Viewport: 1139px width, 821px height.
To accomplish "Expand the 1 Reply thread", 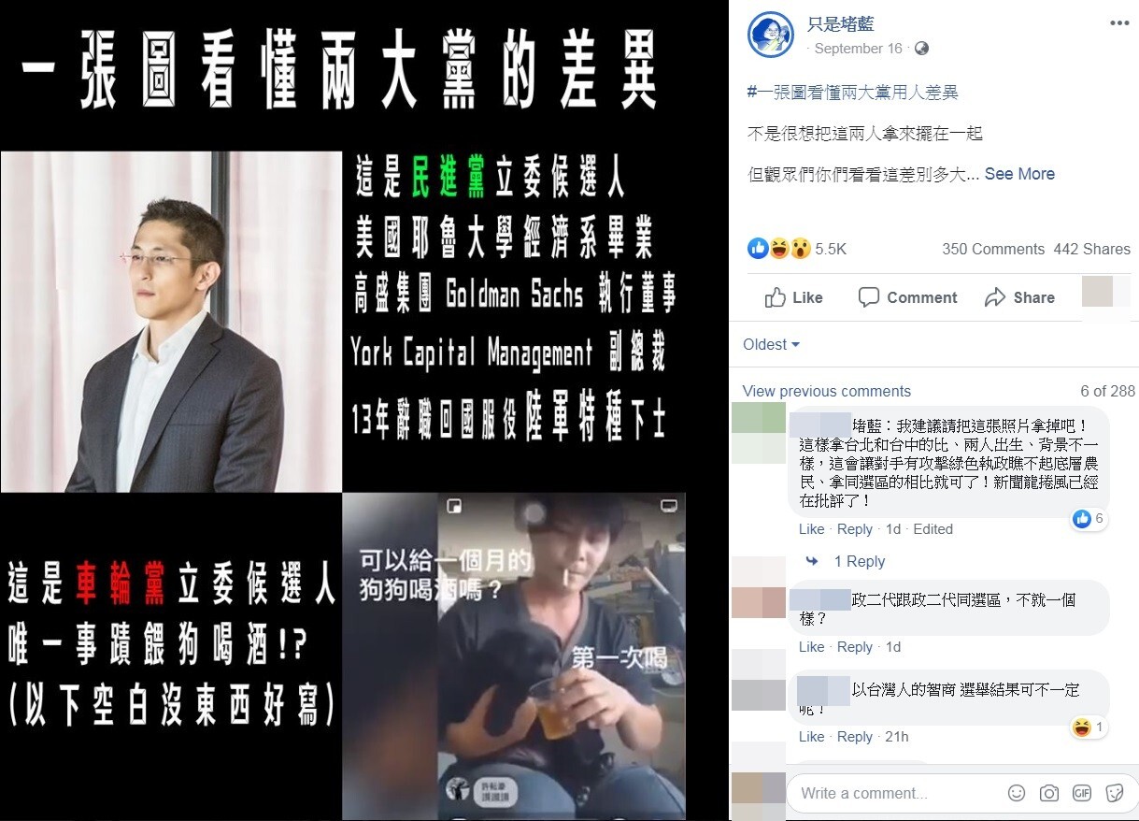I will pyautogui.click(x=859, y=561).
